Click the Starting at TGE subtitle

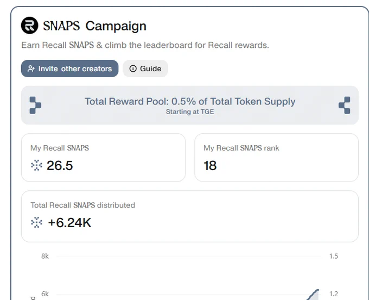(x=190, y=112)
